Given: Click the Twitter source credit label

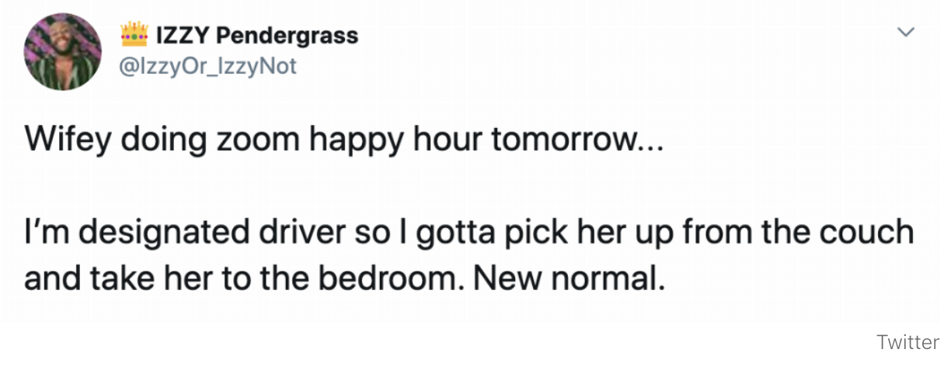Looking at the screenshot, I should [x=908, y=342].
